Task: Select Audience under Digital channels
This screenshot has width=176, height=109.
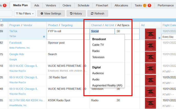Action: (x=98, y=73)
